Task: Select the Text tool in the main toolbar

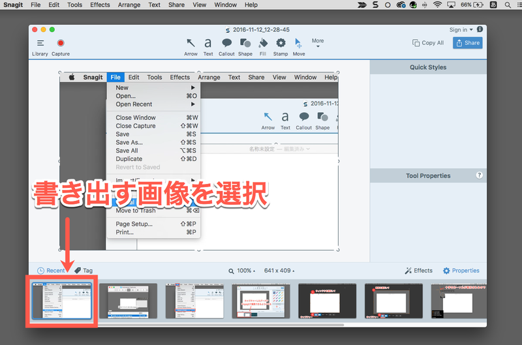Action: (x=208, y=47)
